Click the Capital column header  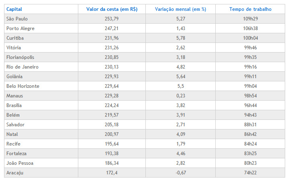click(14, 9)
